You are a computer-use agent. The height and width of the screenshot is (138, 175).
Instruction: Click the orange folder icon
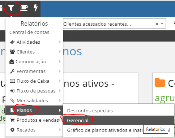point(160,82)
